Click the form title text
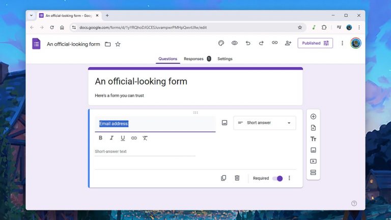391x220 pixels. coord(141,81)
